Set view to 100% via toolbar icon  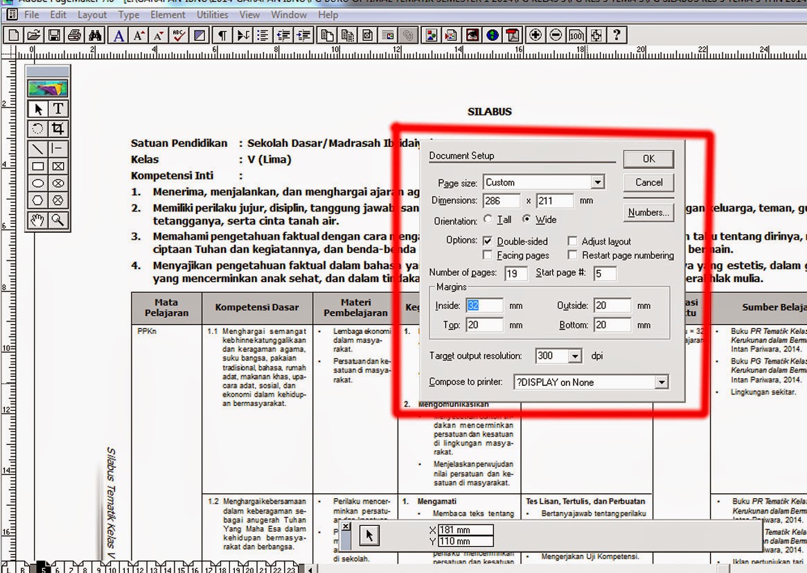(575, 34)
